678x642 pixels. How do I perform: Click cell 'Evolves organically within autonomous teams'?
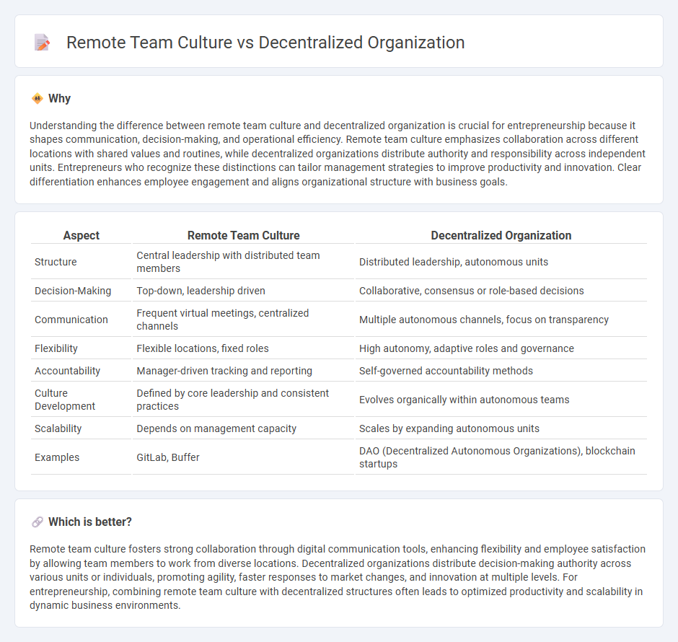click(501, 400)
